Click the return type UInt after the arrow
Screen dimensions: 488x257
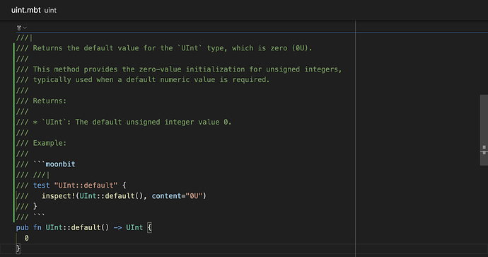tap(134, 227)
